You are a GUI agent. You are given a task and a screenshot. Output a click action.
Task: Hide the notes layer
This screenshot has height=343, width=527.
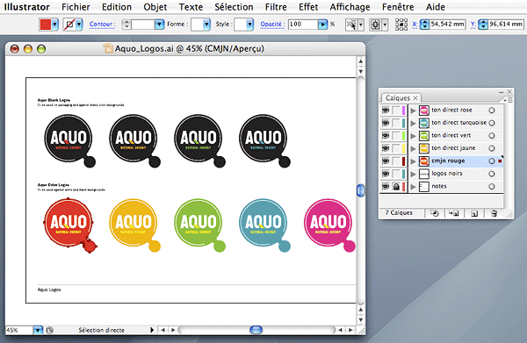[386, 186]
